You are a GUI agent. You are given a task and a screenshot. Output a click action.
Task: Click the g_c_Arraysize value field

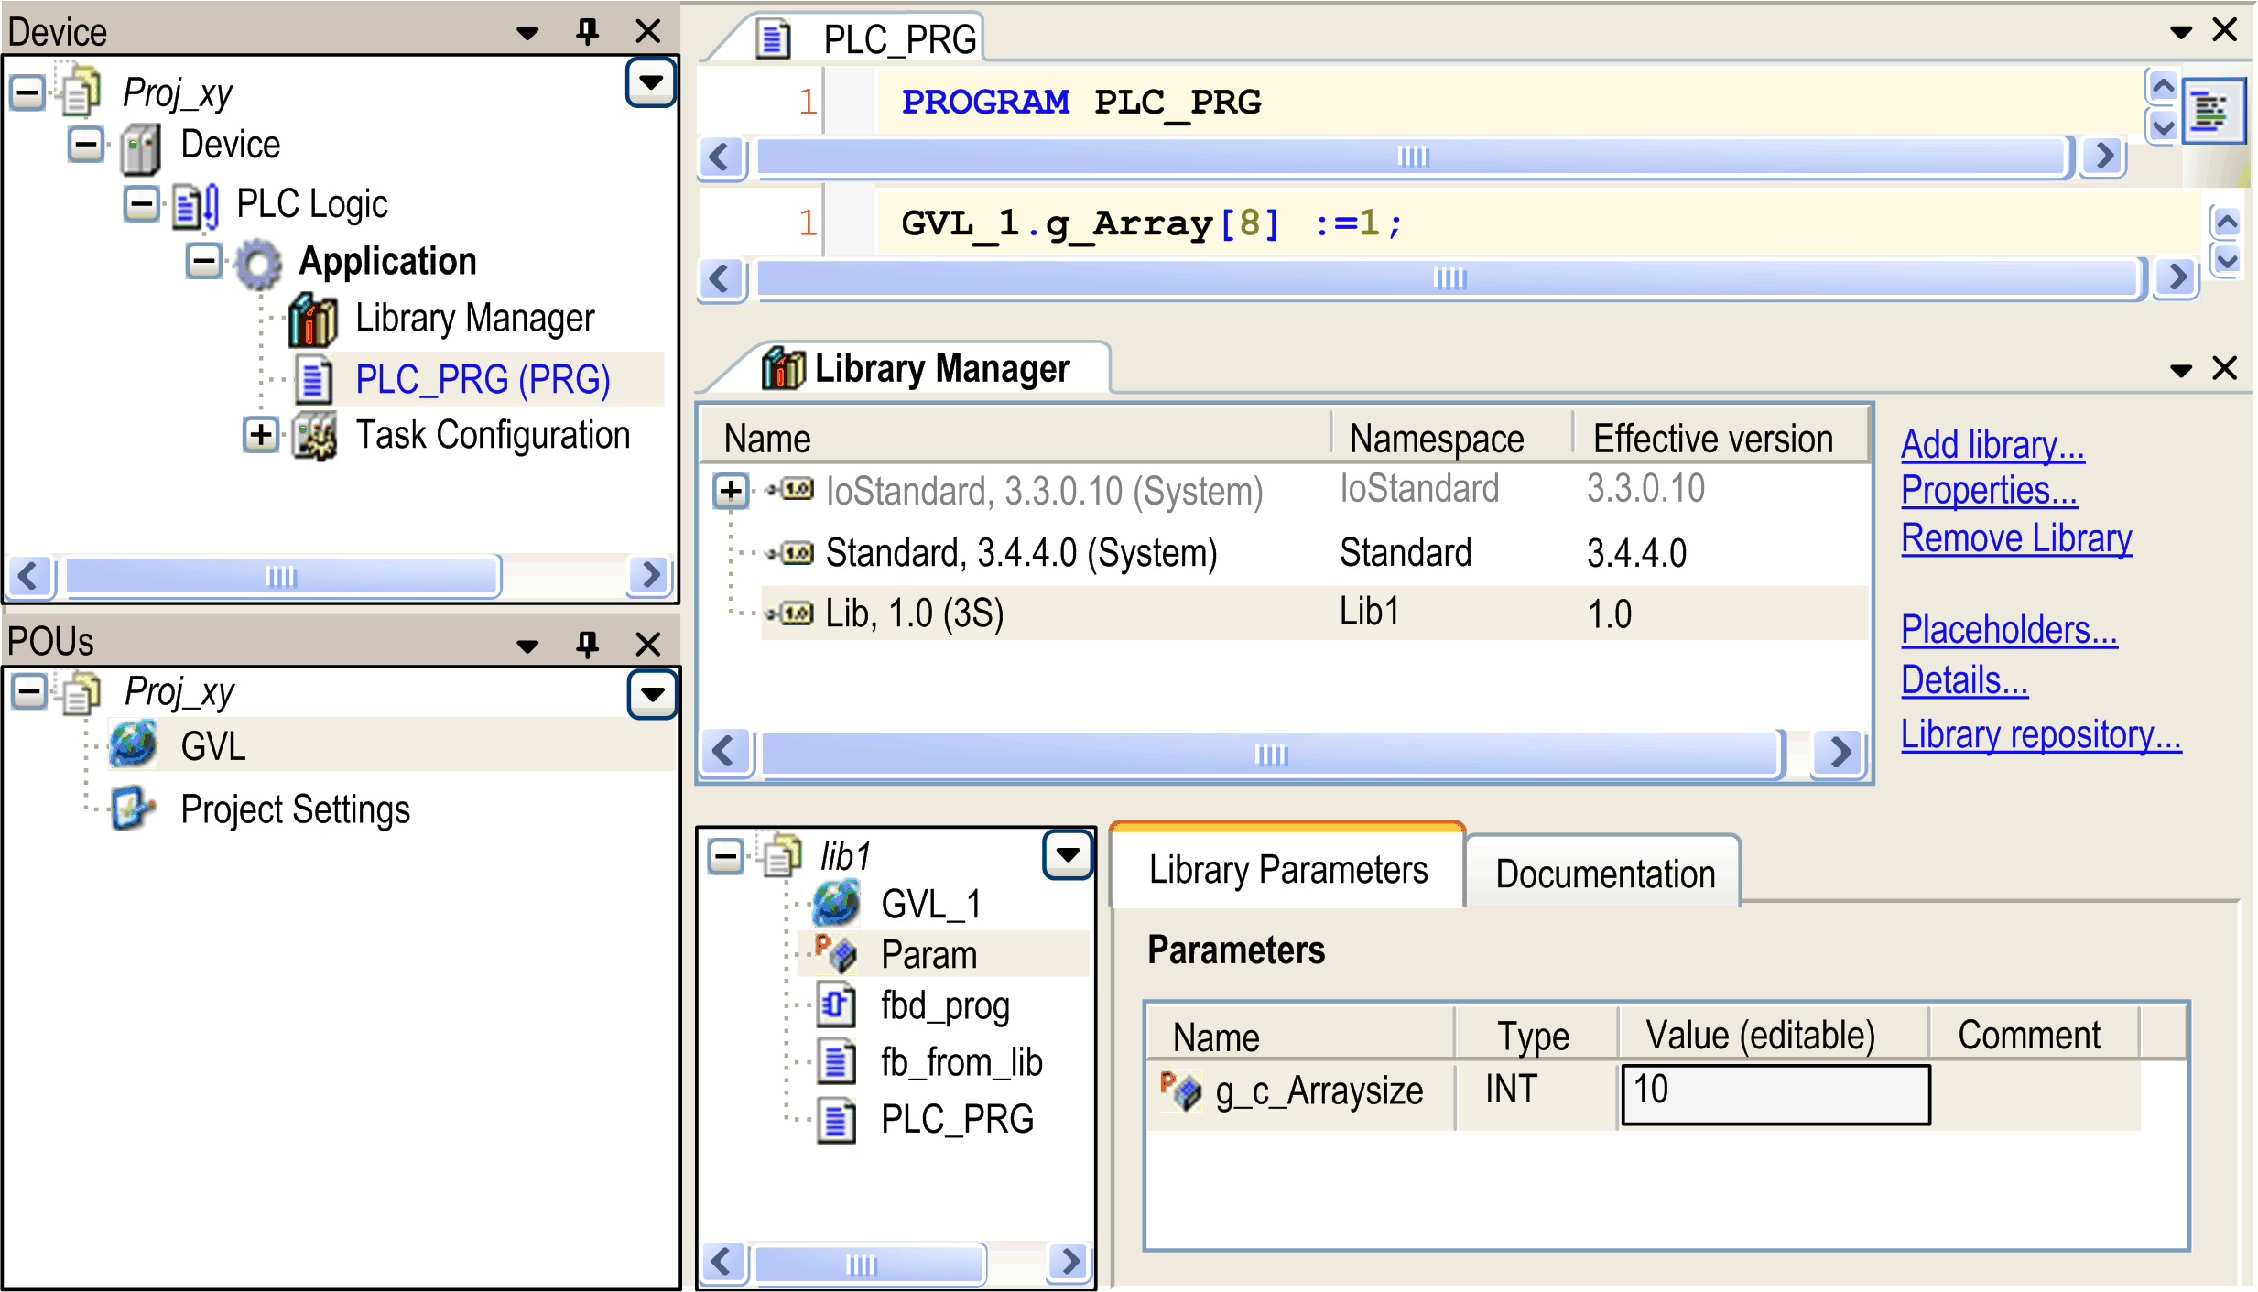(1775, 1092)
